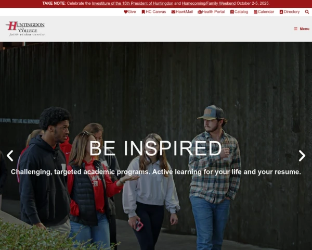Viewport: 312px width, 250px height.
Task: Open the Investiture of the 15th President link
Action: pyautogui.click(x=132, y=4)
